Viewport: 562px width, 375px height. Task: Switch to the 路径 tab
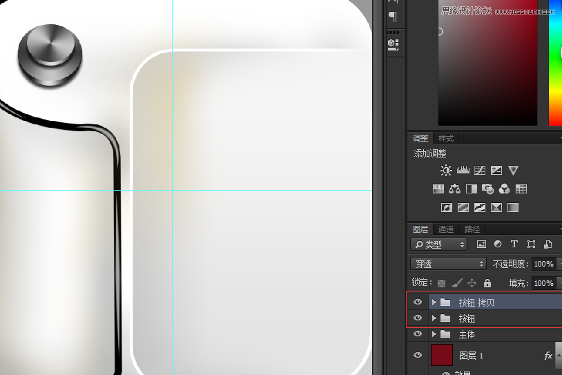click(472, 229)
